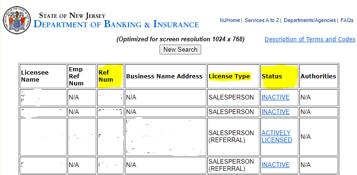This screenshot has width=357, height=175.
Task: Go to Departments/Agencies page
Action: (310, 20)
